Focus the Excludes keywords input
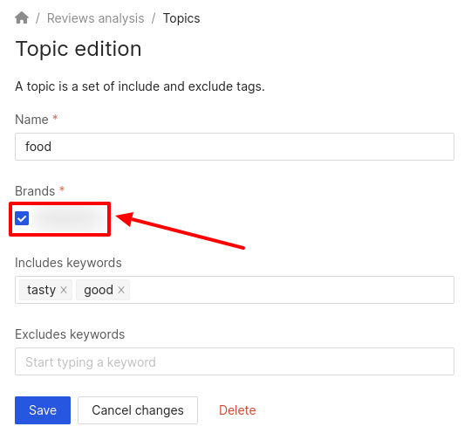Viewport: 471px width, 447px height. [x=235, y=361]
